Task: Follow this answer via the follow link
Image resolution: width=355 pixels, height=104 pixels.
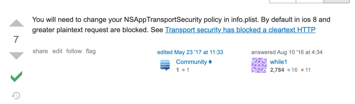Action: tap(74, 51)
